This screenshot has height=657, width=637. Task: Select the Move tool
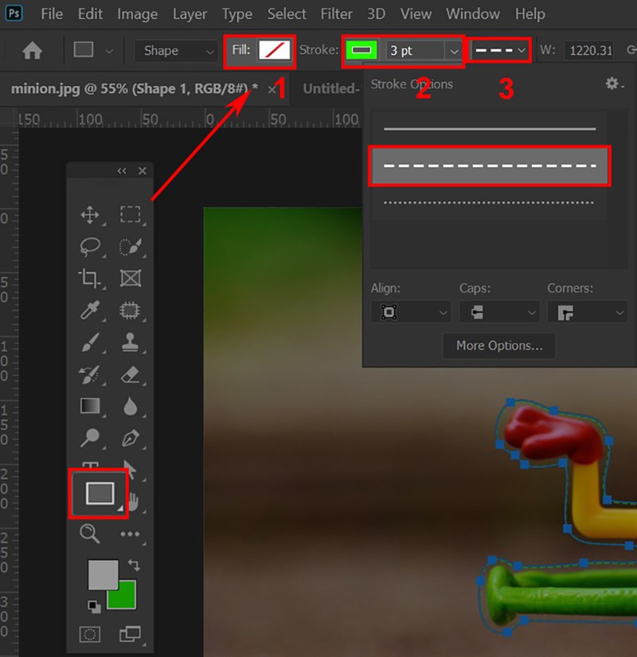(90, 215)
